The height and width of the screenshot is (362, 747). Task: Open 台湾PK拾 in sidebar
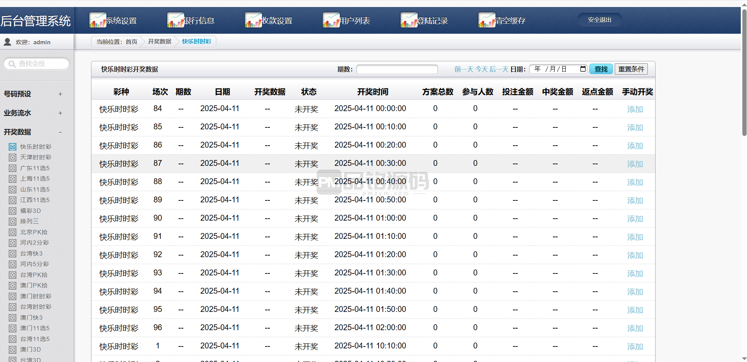coord(34,275)
